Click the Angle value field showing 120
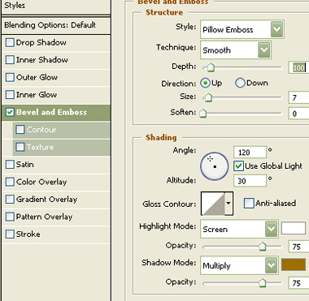This screenshot has width=309, height=301. [x=250, y=153]
